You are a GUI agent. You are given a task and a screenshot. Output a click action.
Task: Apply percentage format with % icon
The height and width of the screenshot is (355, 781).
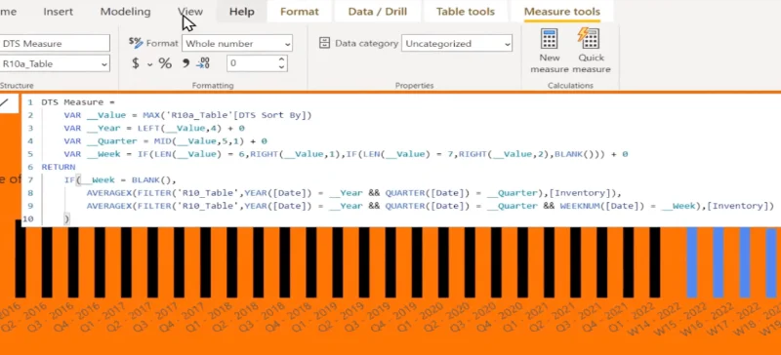pos(165,63)
